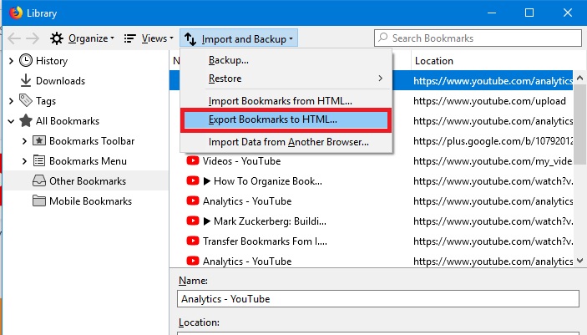Click the History clock icon in the sidebar
This screenshot has width=587, height=335.
point(26,61)
